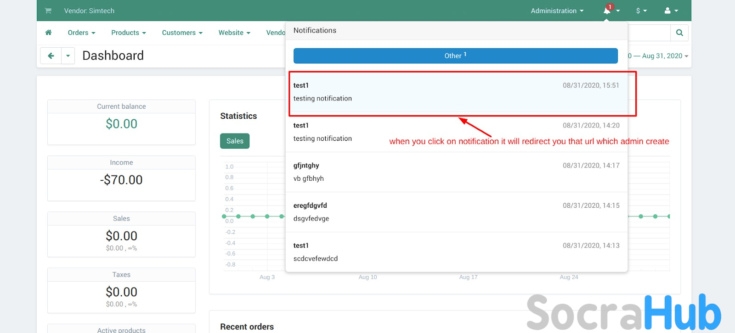The width and height of the screenshot is (735, 333).
Task: Click the search input field
Action: coord(649,33)
